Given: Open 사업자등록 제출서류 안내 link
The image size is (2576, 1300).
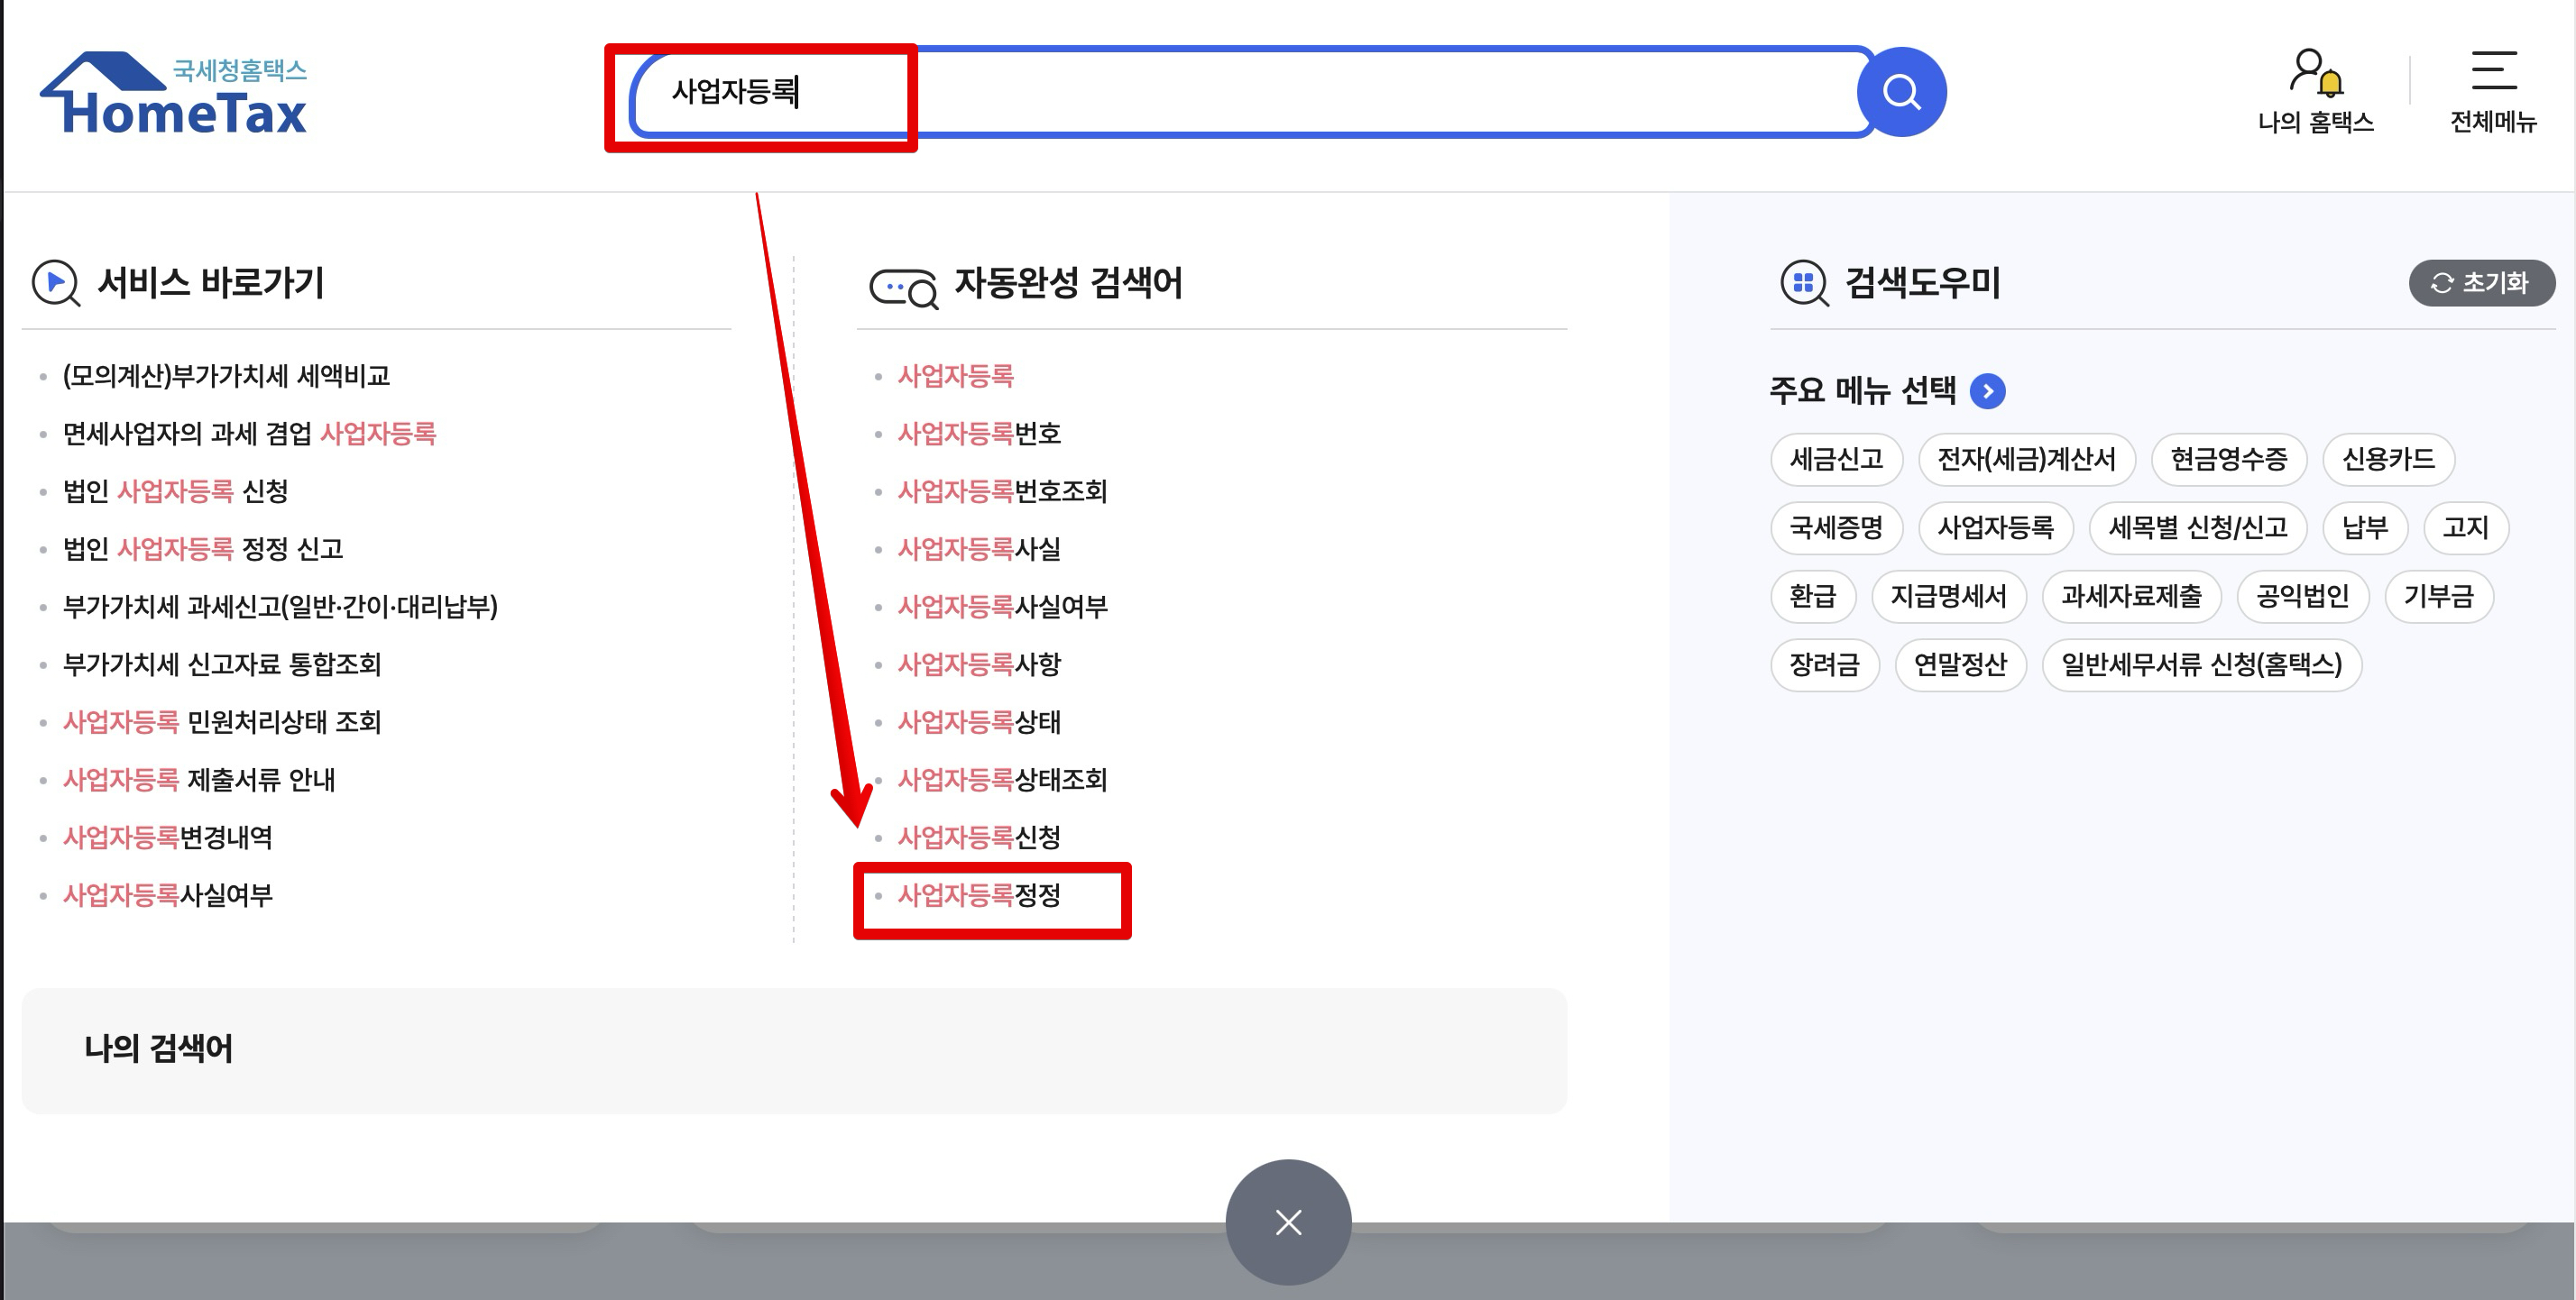Looking at the screenshot, I should [198, 780].
